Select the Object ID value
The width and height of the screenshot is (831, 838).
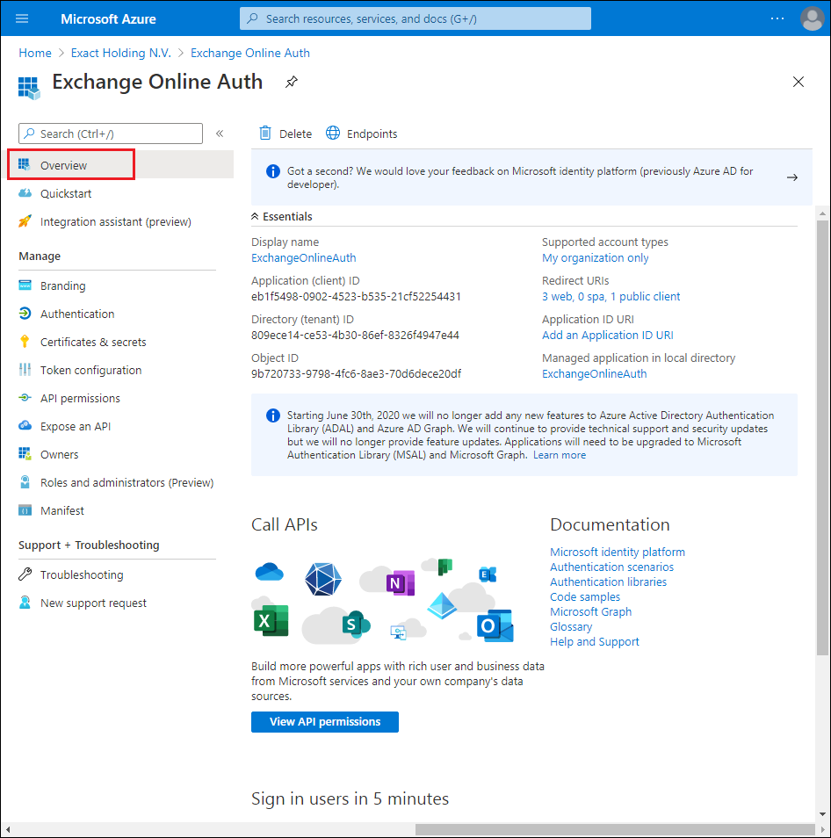pyautogui.click(x=356, y=374)
